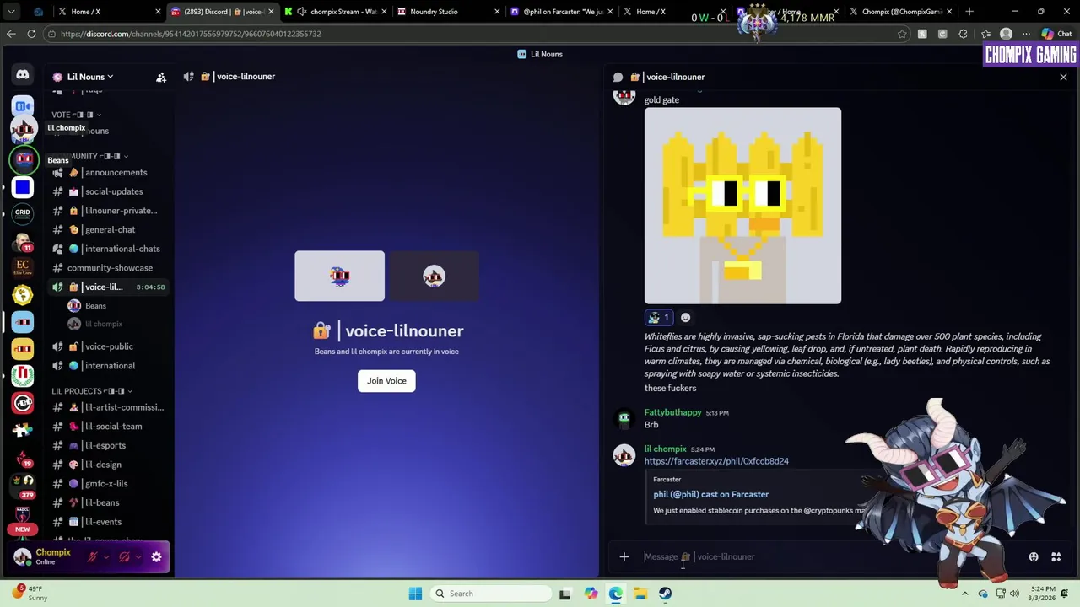This screenshot has height=607, width=1080.
Task: Click Beans avatar tile in voice channel
Action: pos(339,276)
